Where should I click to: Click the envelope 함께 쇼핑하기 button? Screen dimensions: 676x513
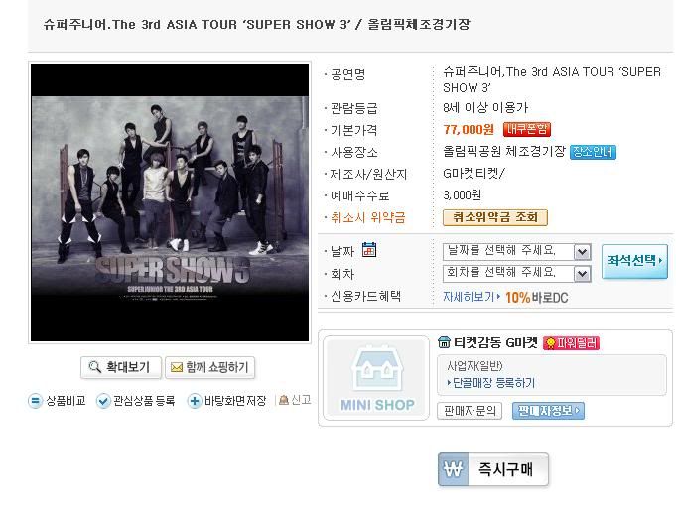pyautogui.click(x=210, y=367)
